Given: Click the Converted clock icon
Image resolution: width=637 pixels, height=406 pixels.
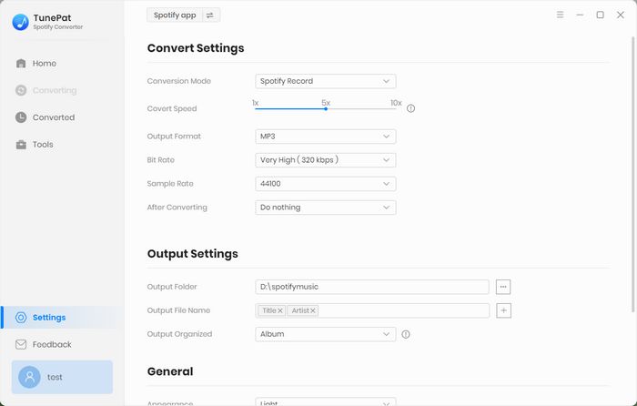Looking at the screenshot, I should pyautogui.click(x=21, y=117).
